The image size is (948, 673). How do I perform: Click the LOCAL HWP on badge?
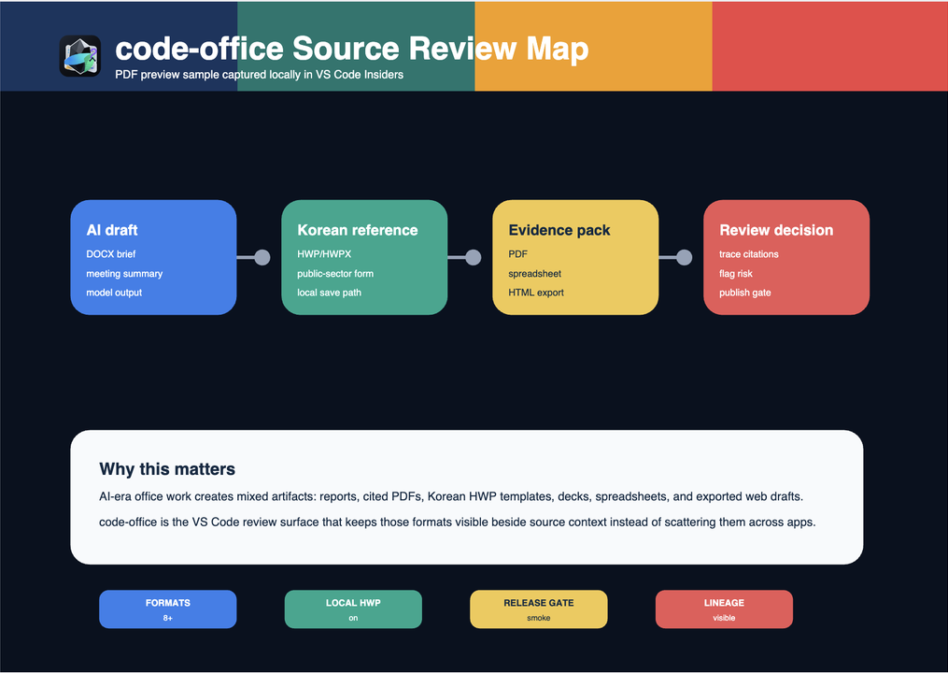pyautogui.click(x=353, y=609)
